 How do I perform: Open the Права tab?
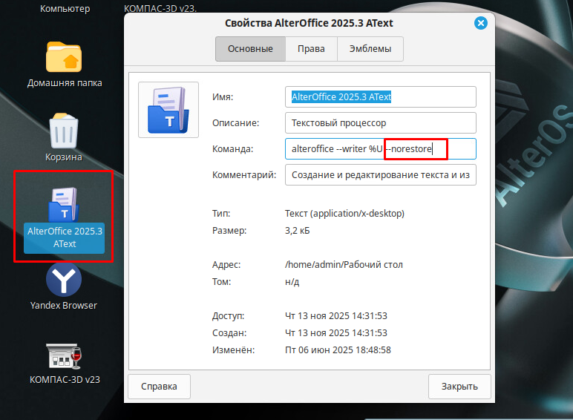(x=311, y=49)
